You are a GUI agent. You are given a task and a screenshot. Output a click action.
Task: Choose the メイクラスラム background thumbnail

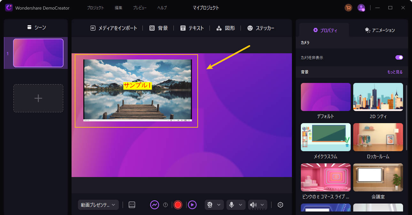(x=326, y=137)
